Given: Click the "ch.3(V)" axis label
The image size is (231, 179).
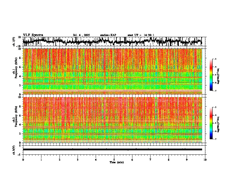Looking at the screenshot, I should [14, 150].
